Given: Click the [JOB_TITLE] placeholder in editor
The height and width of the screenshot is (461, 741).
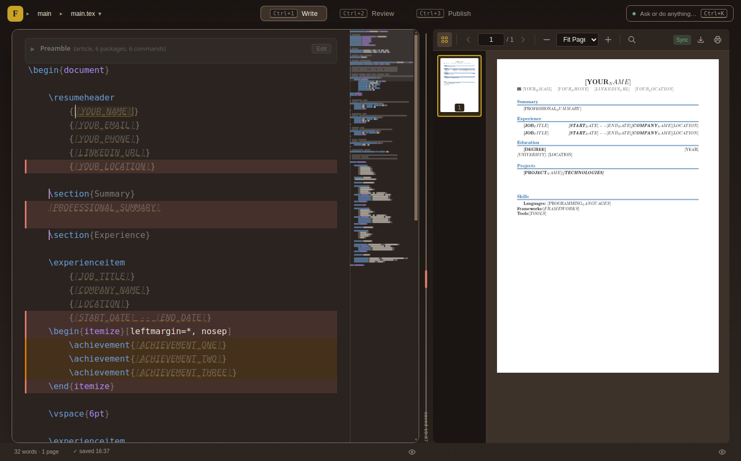Looking at the screenshot, I should pos(102,276).
